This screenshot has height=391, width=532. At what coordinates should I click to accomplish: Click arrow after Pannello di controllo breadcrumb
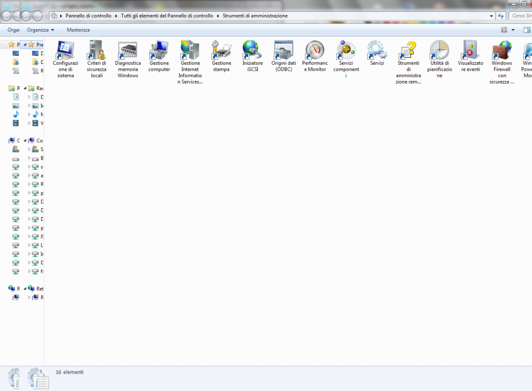coord(116,16)
